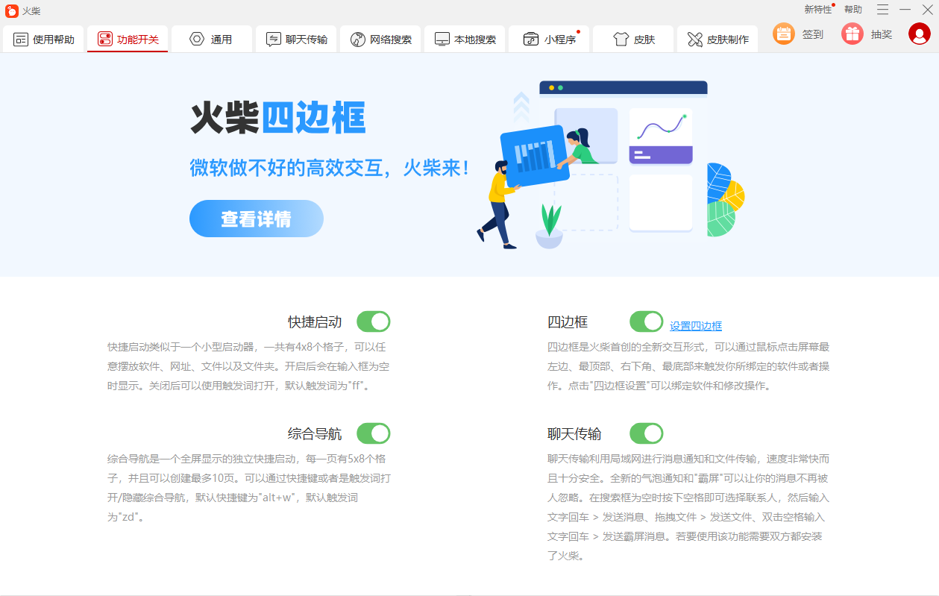
Task: Click the chat bubble icon on 聊天传输 tab
Action: point(272,39)
